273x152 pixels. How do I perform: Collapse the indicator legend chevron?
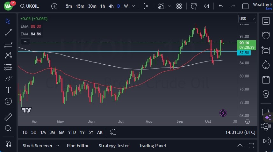[x=25, y=41]
